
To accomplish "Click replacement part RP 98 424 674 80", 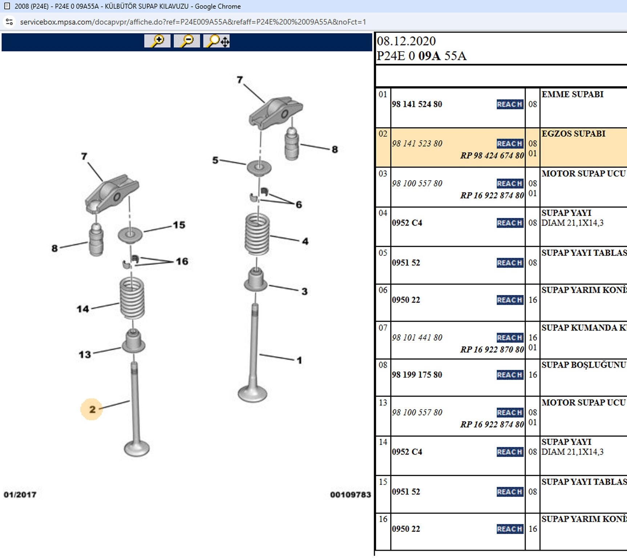I will pyautogui.click(x=492, y=155).
